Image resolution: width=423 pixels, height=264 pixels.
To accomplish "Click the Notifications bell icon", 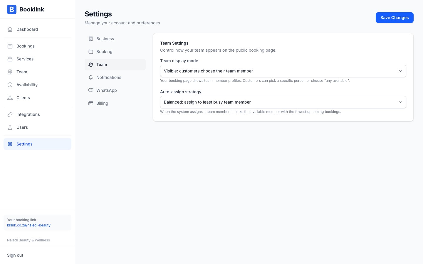I will pos(91,77).
